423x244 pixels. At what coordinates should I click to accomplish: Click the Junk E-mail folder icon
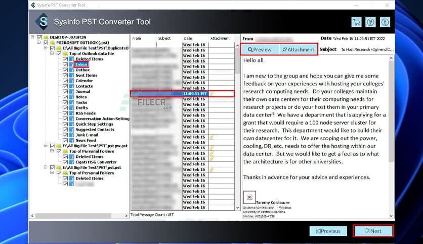71,135
